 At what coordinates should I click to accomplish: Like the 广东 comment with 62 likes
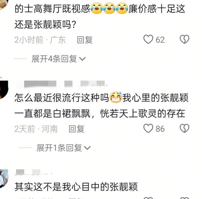click(148, 39)
